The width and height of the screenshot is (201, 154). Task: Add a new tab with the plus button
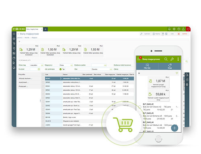click(45, 29)
